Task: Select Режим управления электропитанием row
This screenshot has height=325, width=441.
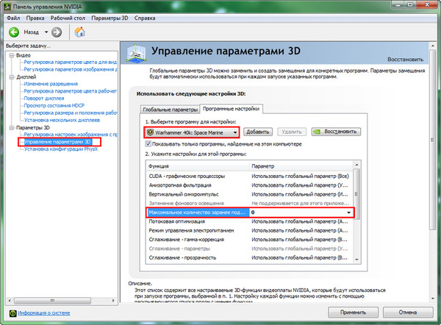Action: tap(250, 230)
